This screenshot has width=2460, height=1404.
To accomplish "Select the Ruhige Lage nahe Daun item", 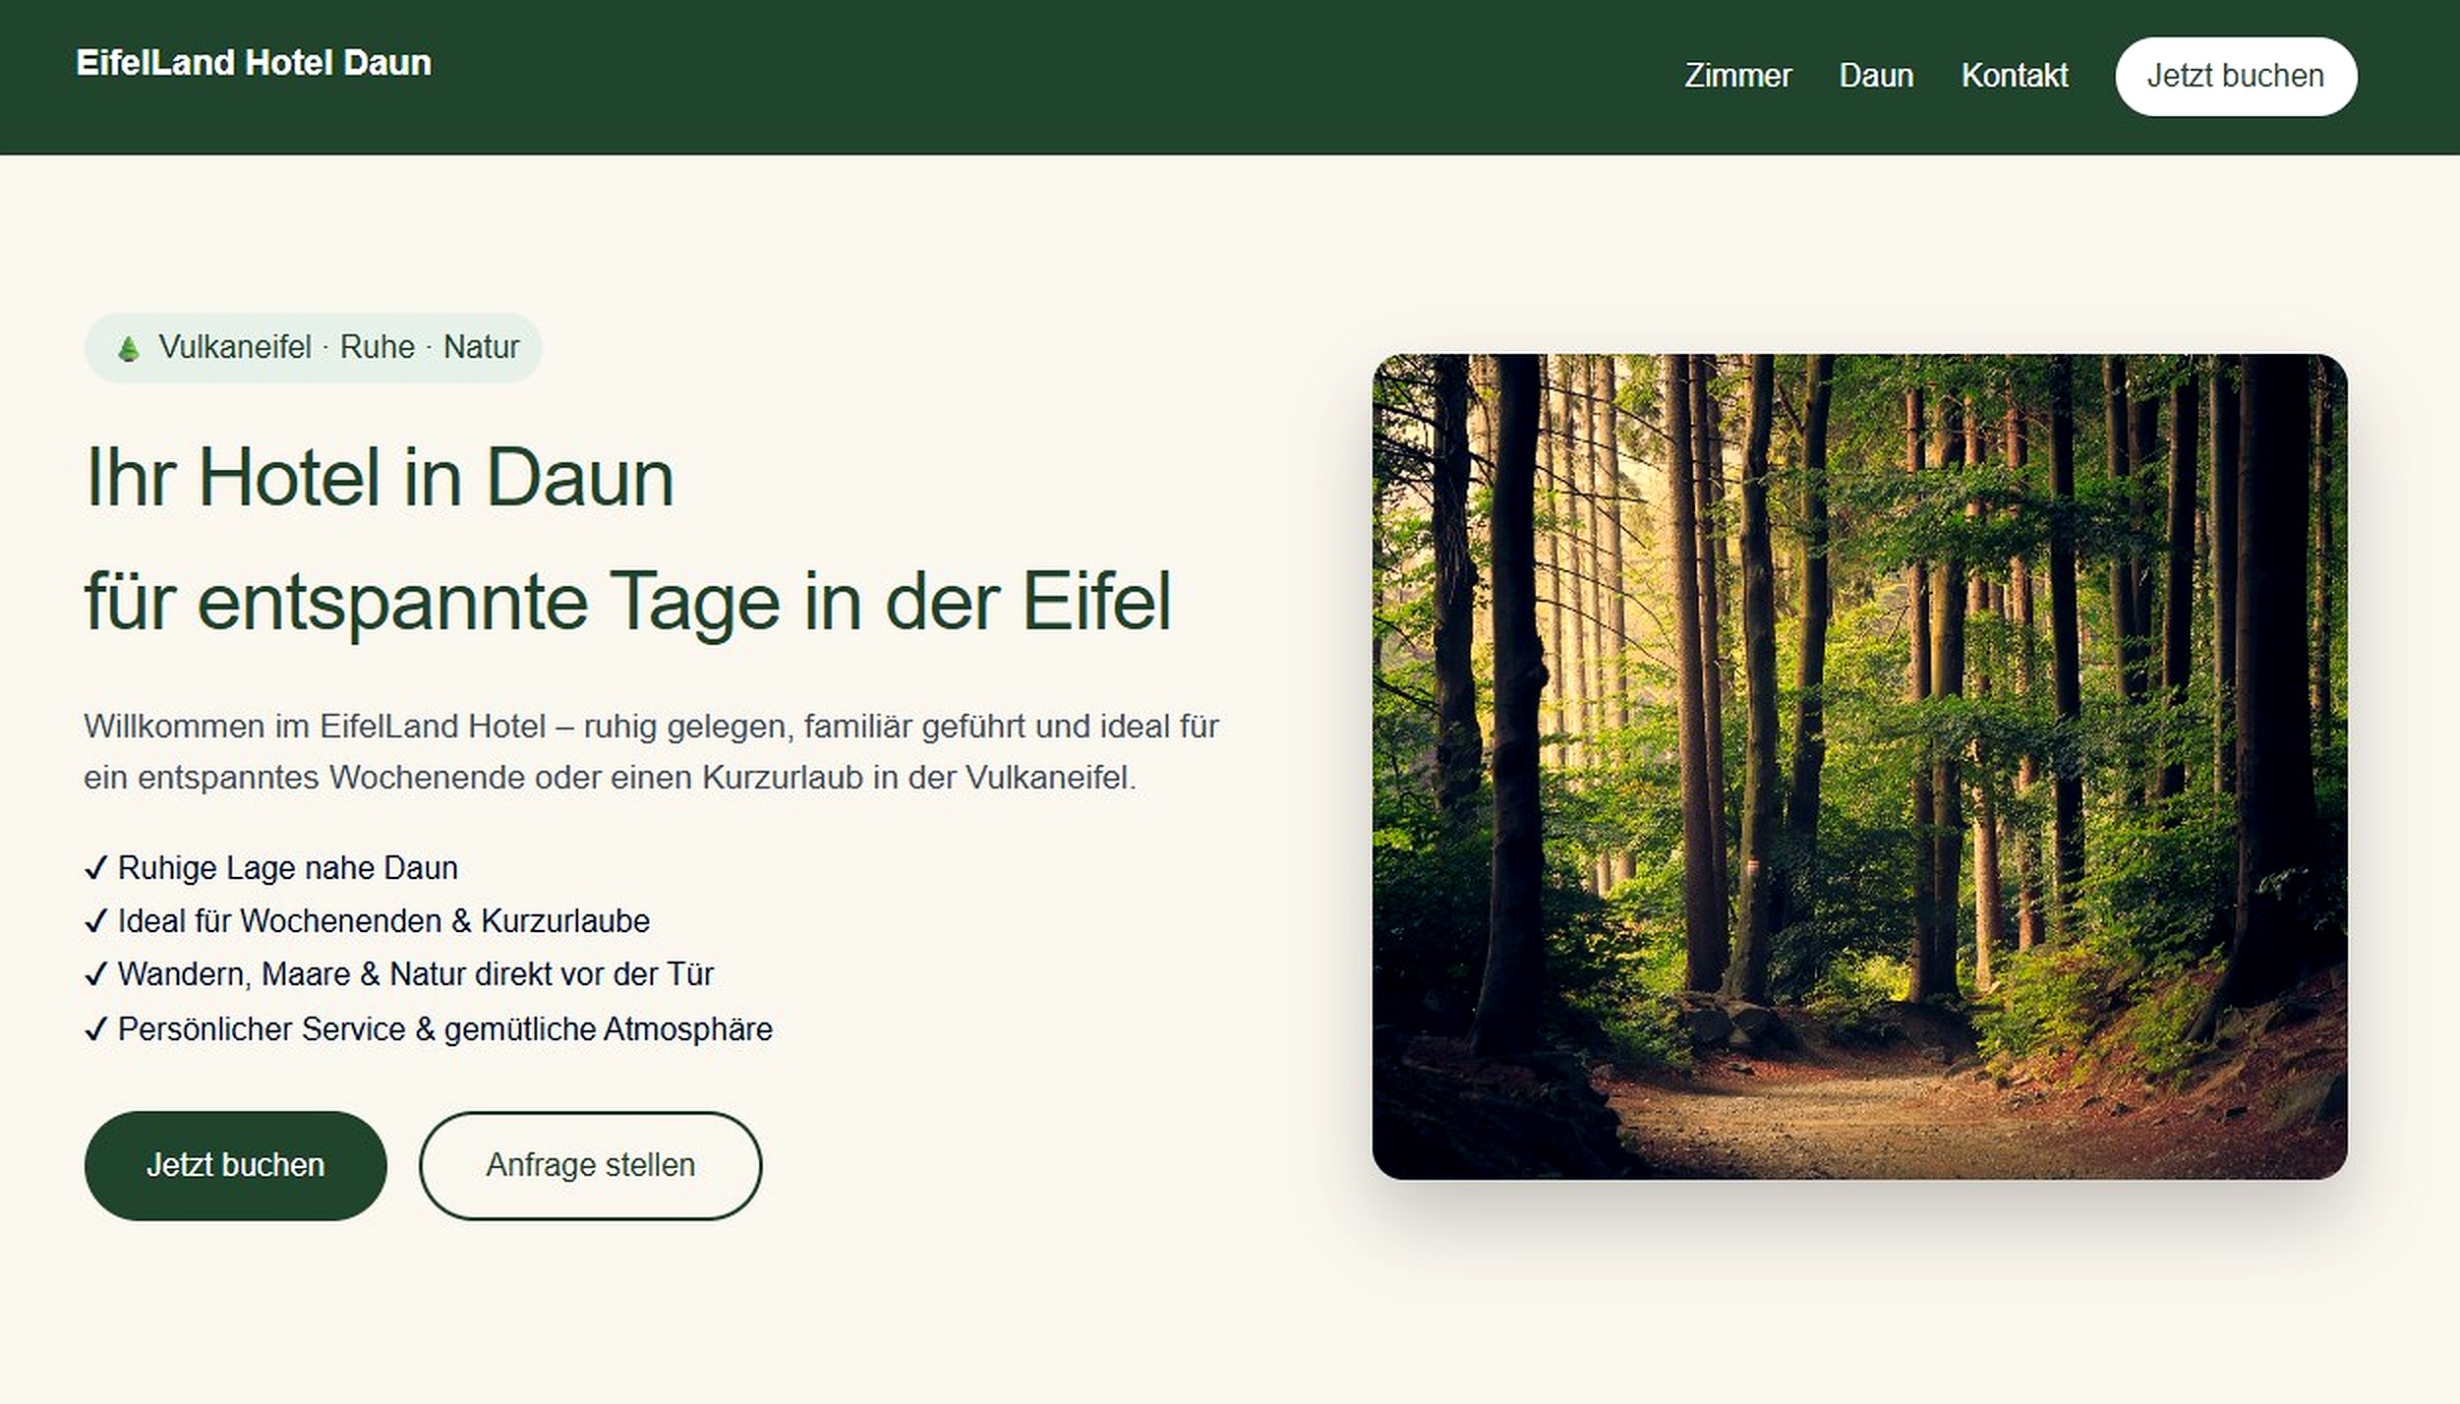I will click(x=271, y=868).
